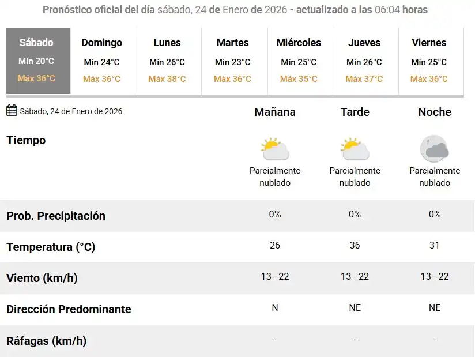Show the Martes forecast
The height and width of the screenshot is (357, 475).
[233, 61]
